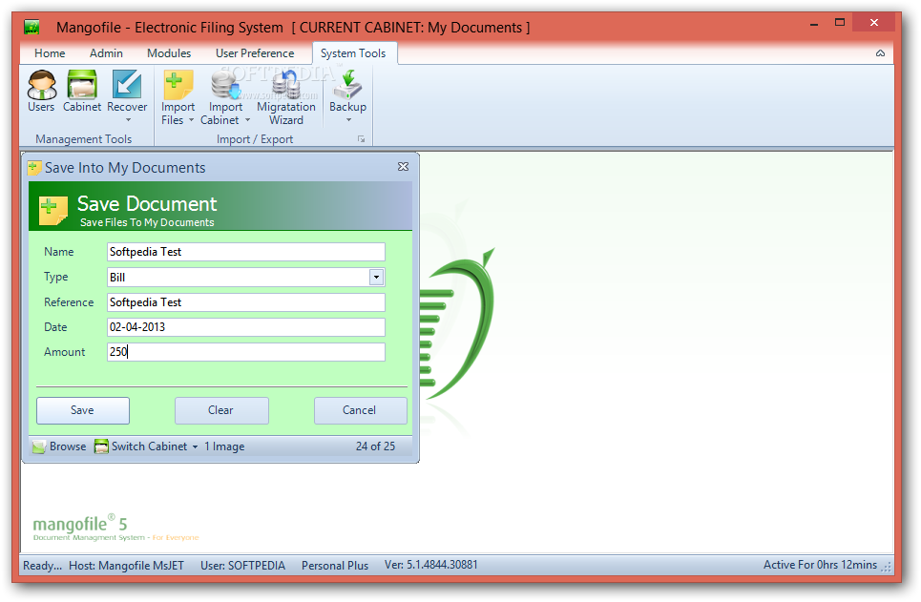Viewport: 921px width, 602px height.
Task: Click the Name input field
Action: (246, 252)
